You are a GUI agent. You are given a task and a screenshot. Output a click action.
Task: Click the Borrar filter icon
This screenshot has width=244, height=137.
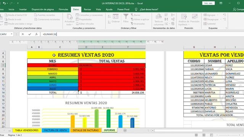pyautogui.click(x=135, y=15)
